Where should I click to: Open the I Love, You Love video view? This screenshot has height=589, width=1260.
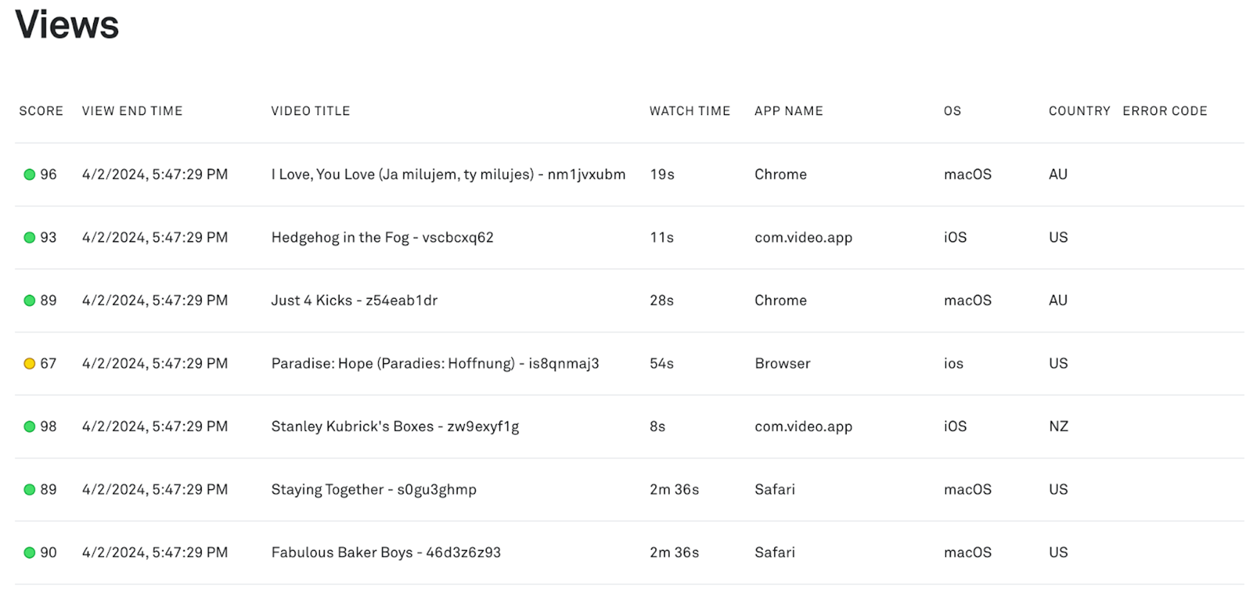[x=448, y=175]
